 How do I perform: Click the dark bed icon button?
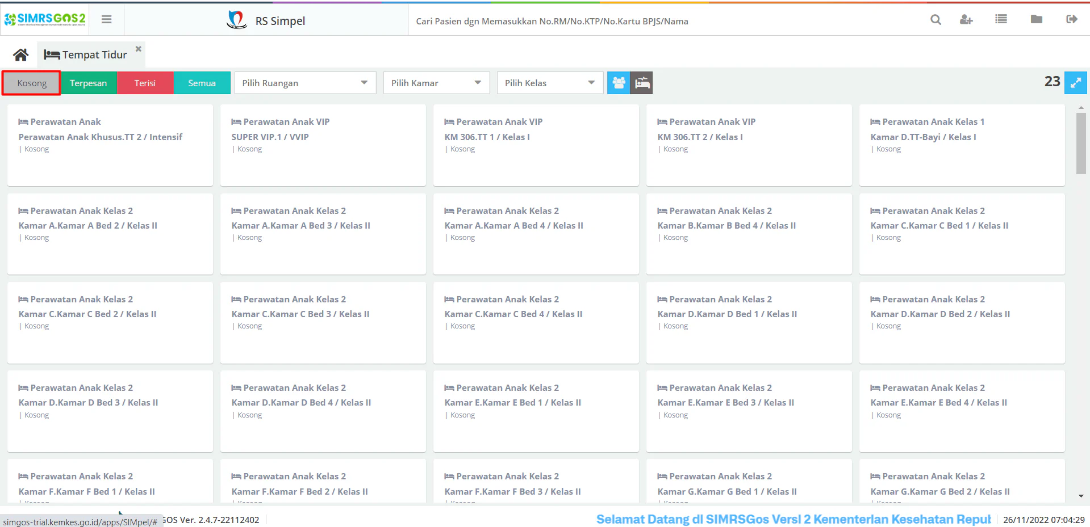click(642, 83)
